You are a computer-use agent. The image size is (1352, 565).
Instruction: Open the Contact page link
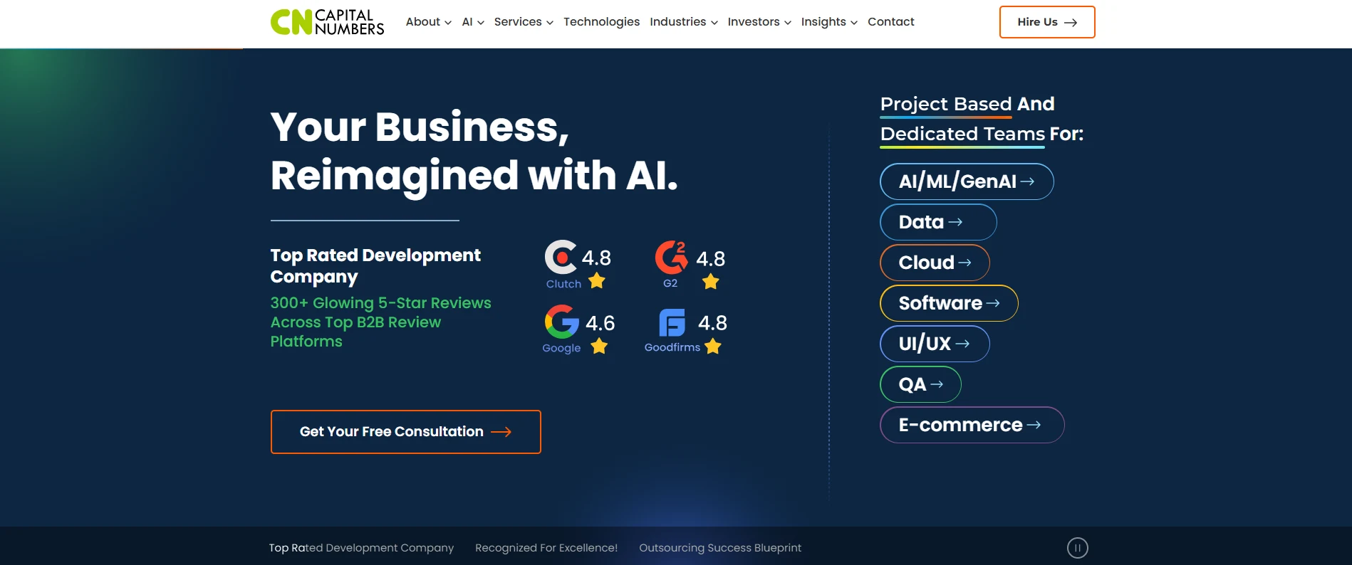tap(890, 22)
